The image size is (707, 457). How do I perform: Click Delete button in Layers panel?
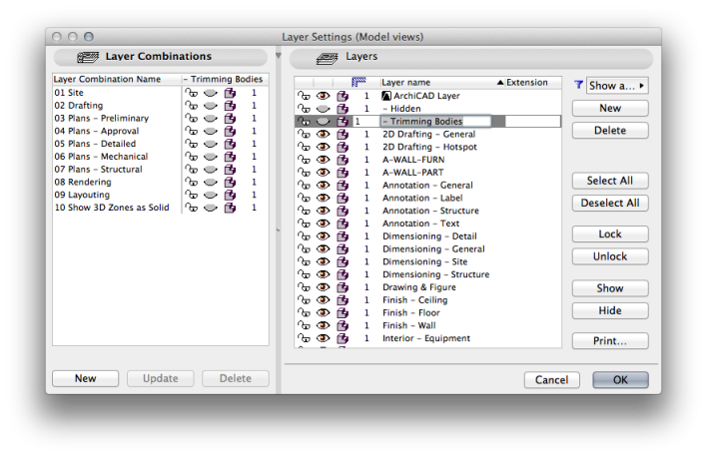610,131
